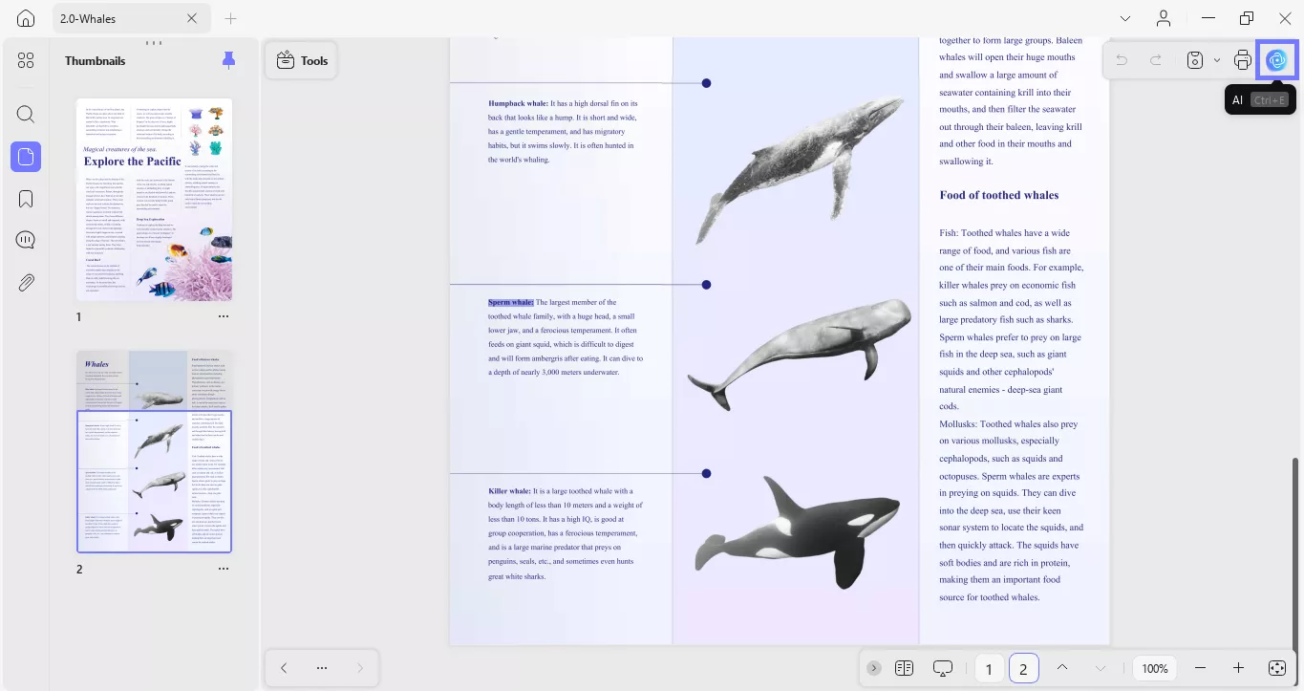The height and width of the screenshot is (691, 1304).
Task: Go to the Home screen icon
Action: (26, 19)
